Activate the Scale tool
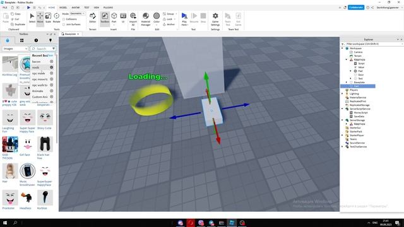 point(48,18)
